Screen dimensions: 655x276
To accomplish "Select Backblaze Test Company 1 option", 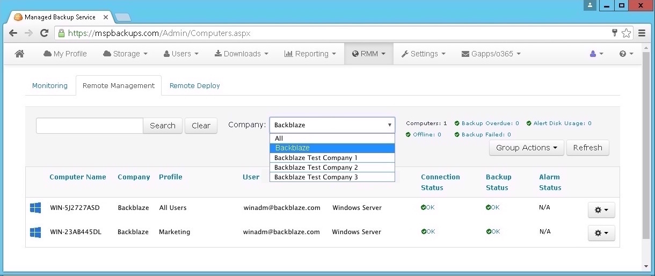I will 332,158.
